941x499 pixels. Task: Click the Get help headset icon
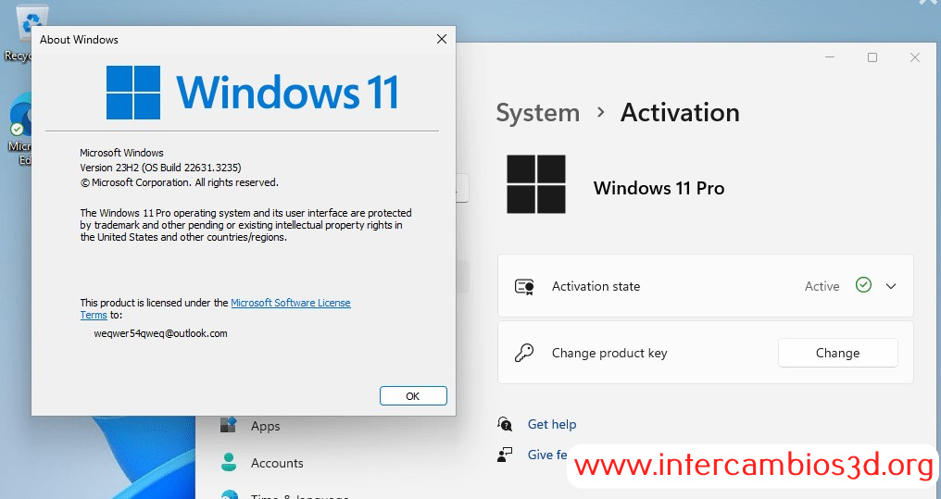(x=505, y=423)
